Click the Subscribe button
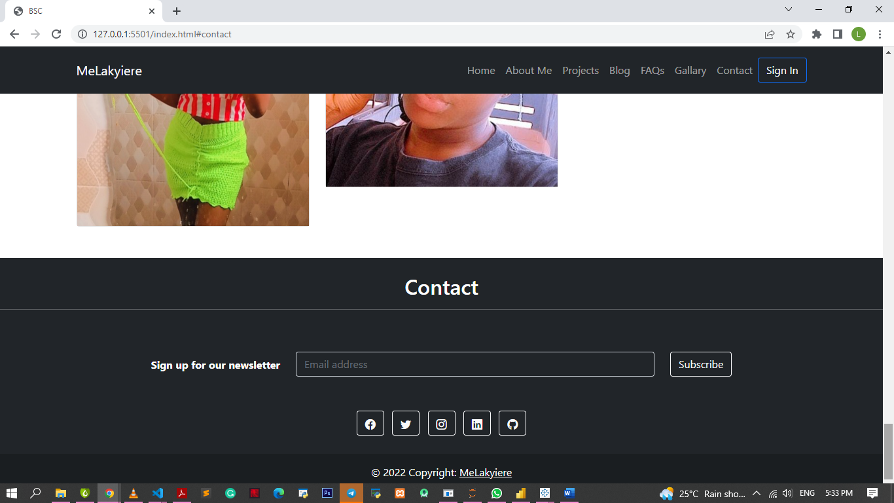The width and height of the screenshot is (894, 503). pyautogui.click(x=700, y=364)
